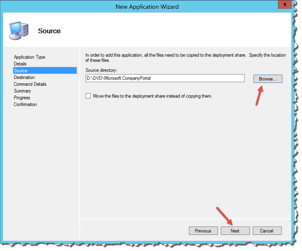Close the wizard with the red X
The height and width of the screenshot is (251, 302).
285,4
